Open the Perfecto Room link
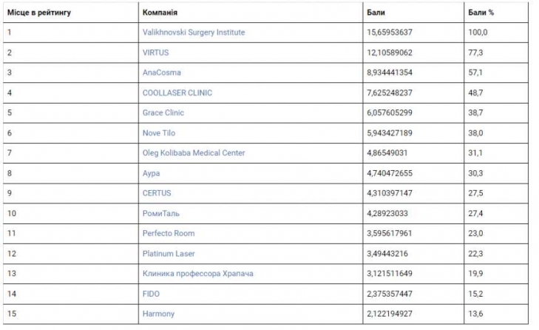 (x=168, y=234)
